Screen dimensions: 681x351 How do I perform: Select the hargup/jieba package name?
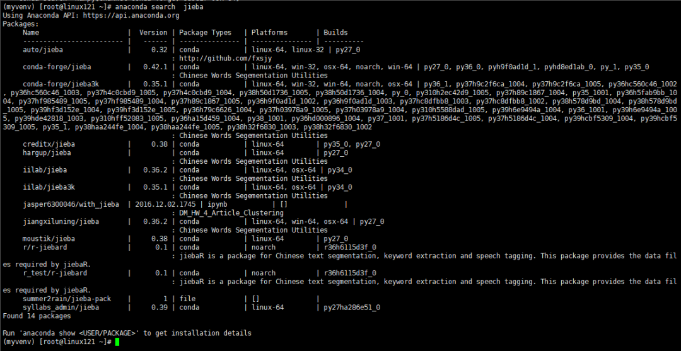click(47, 152)
